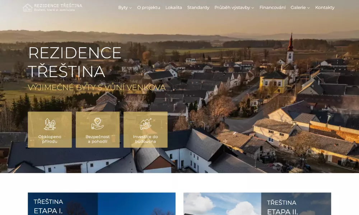Click the Investice do budoucna caption
The width and height of the screenshot is (359, 215).
[x=145, y=139]
